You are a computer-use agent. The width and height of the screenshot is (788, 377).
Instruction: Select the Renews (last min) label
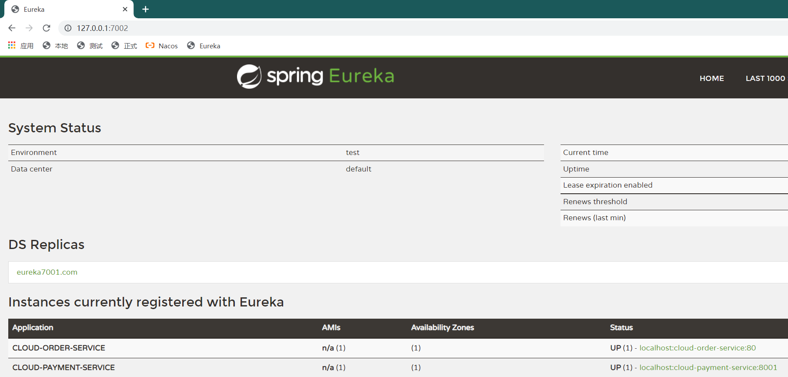point(594,218)
